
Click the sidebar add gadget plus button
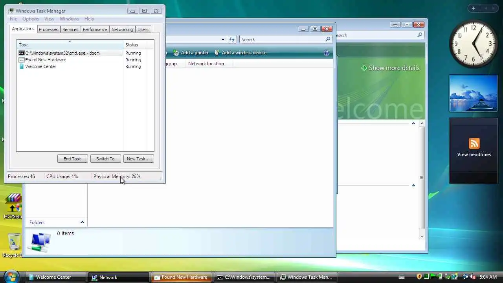[473, 8]
